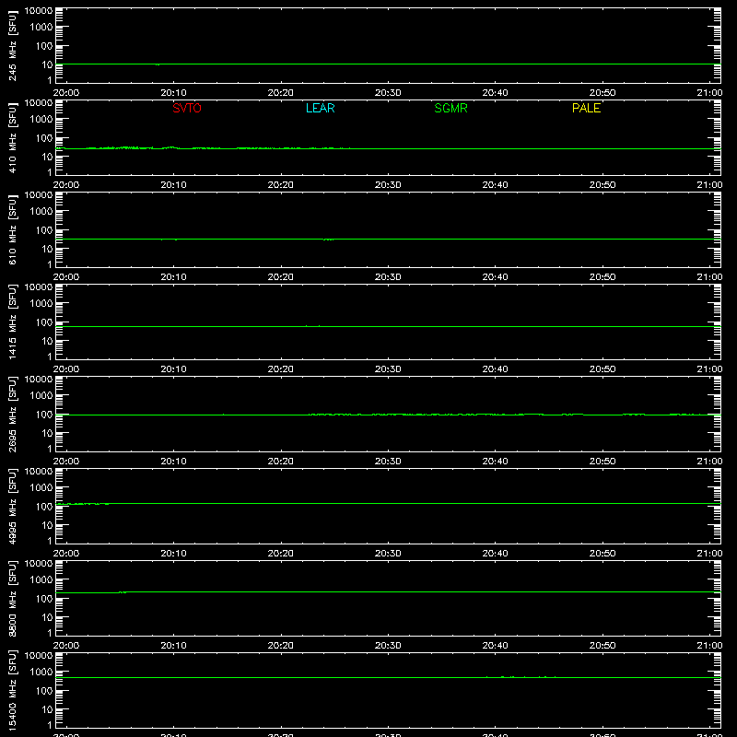Click the green SGMR station label

tap(450, 108)
